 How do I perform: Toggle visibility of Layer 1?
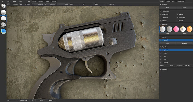point(161,40)
